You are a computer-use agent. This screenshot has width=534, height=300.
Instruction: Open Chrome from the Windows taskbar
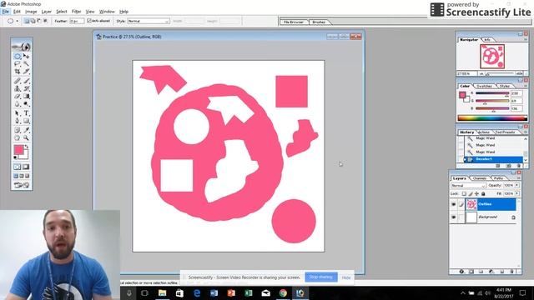click(283, 292)
